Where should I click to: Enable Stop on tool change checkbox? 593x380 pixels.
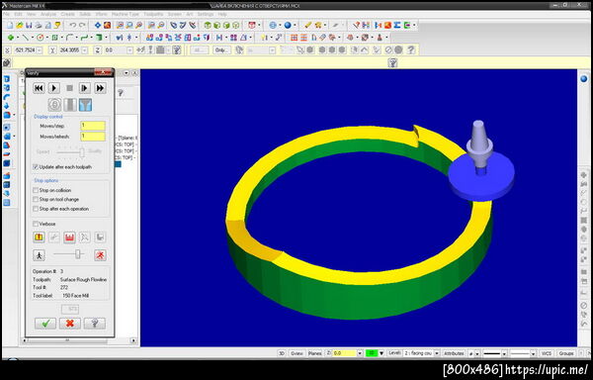tap(36, 200)
